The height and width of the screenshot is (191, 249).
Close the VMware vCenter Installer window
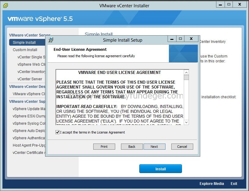click(240, 5)
